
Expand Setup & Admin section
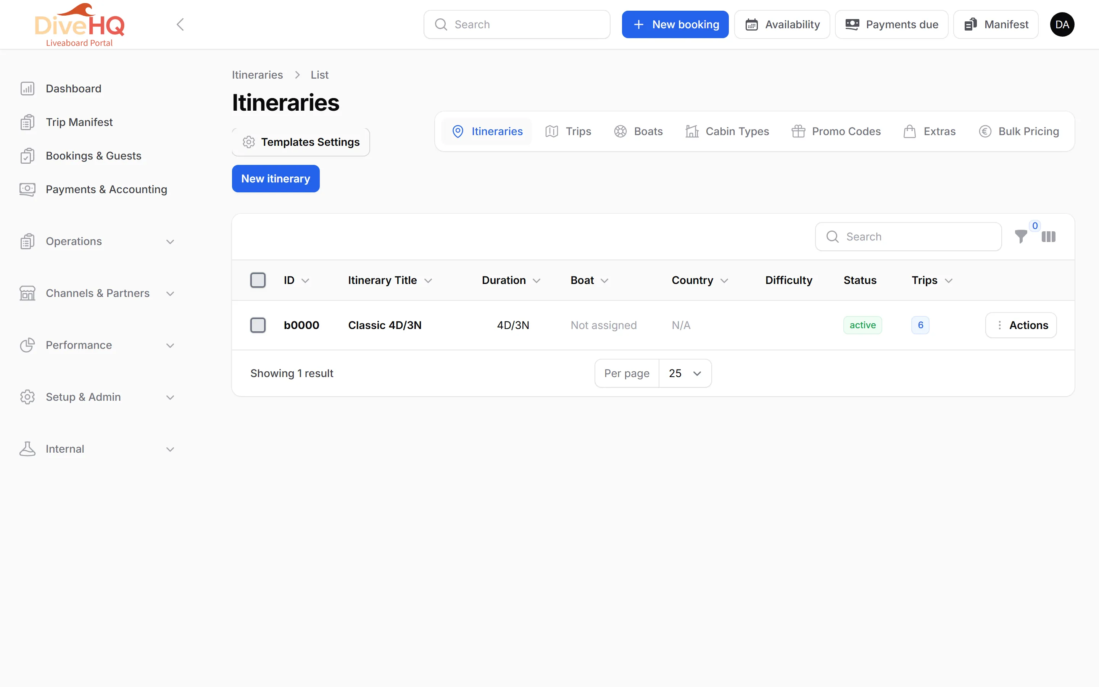coord(97,397)
